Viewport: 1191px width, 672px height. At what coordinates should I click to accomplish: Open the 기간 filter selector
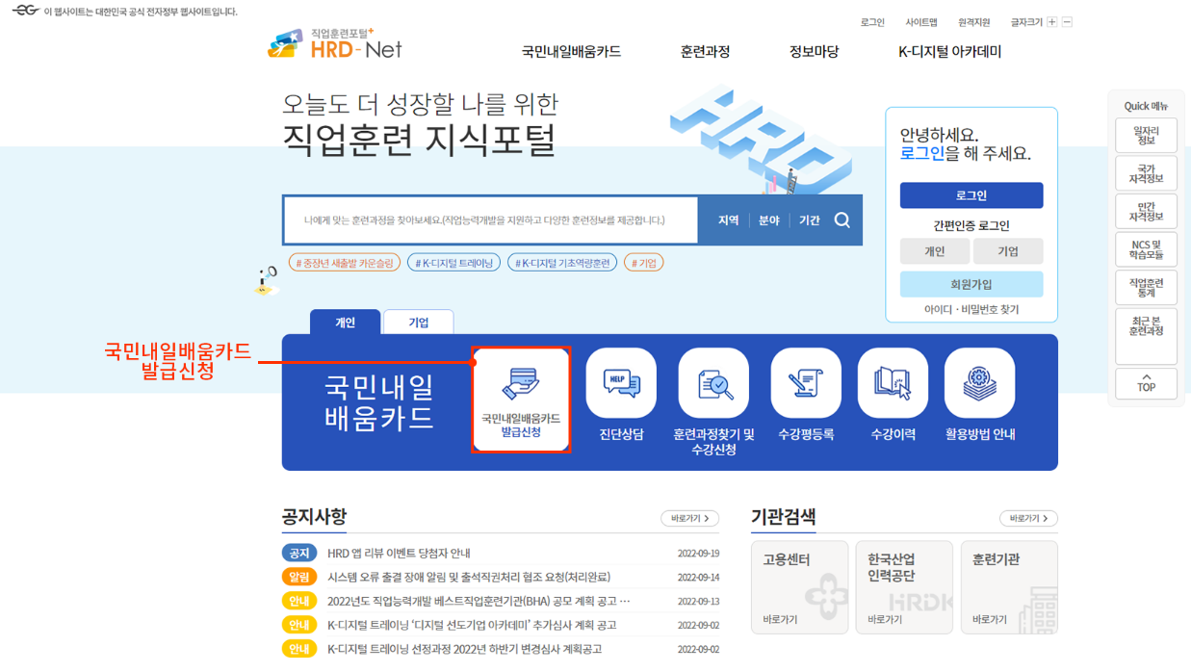pos(809,220)
